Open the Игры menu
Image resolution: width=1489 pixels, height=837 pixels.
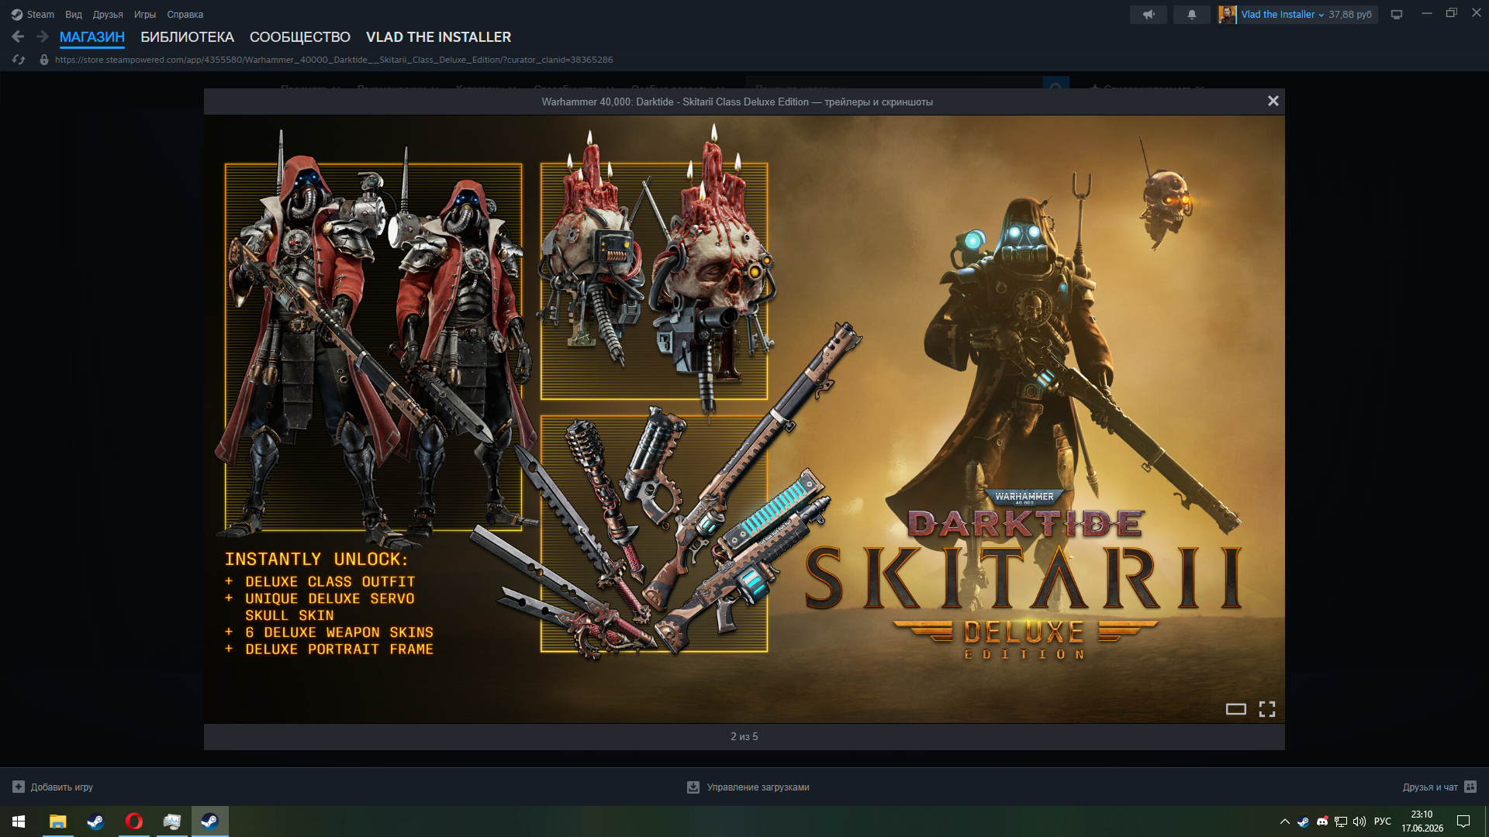point(145,14)
